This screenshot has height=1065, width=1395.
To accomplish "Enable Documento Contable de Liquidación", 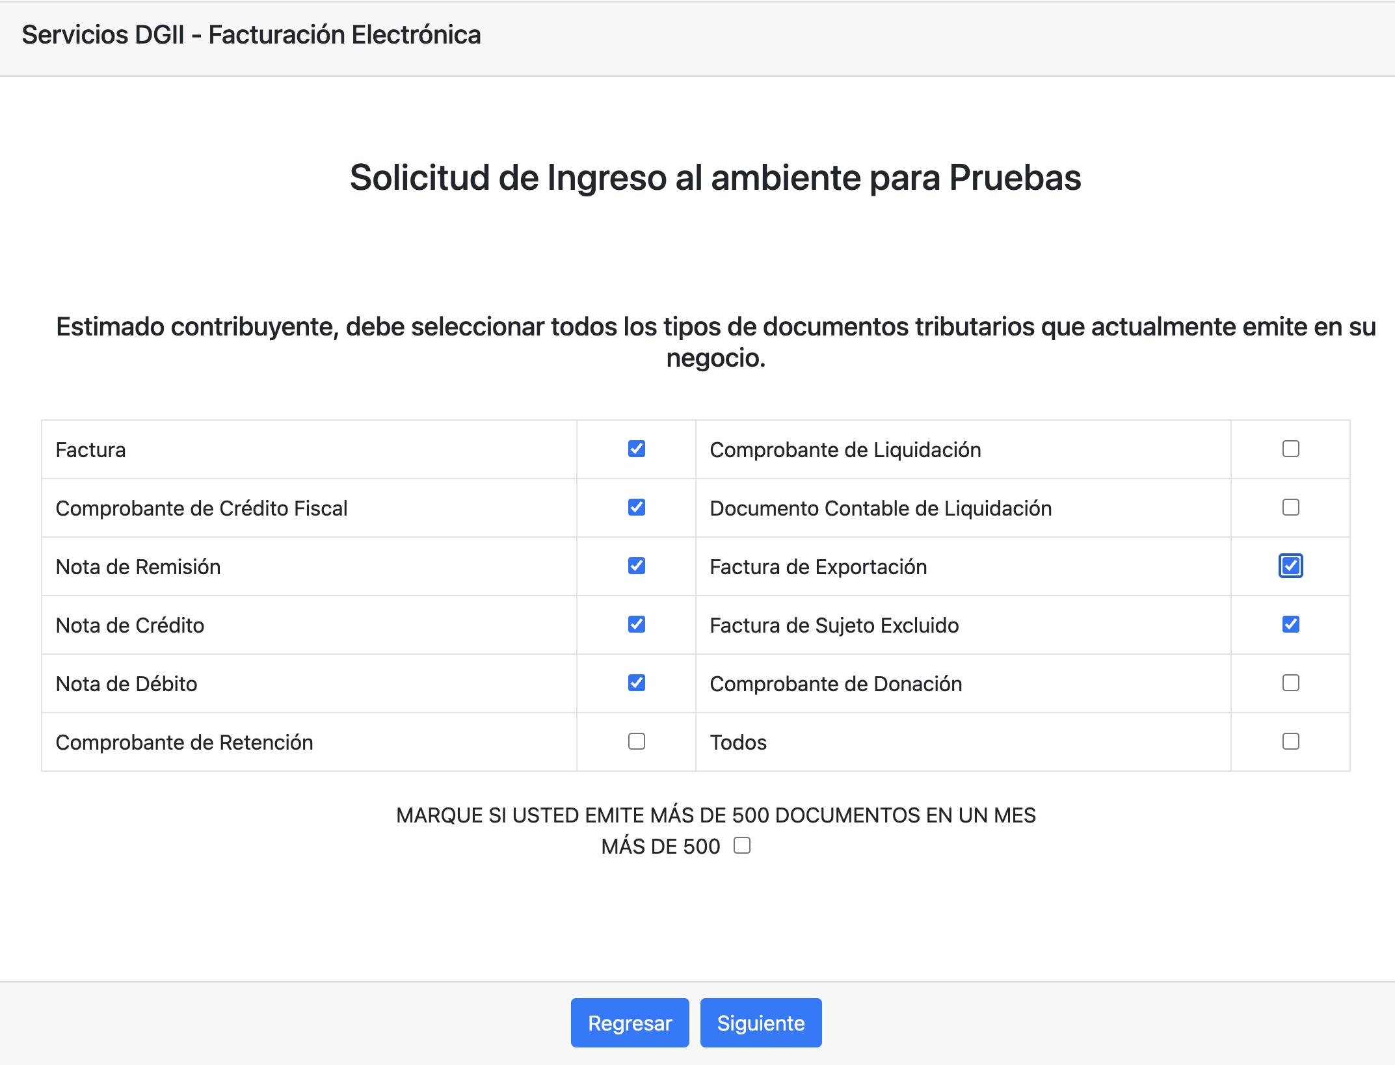I will tap(1290, 508).
